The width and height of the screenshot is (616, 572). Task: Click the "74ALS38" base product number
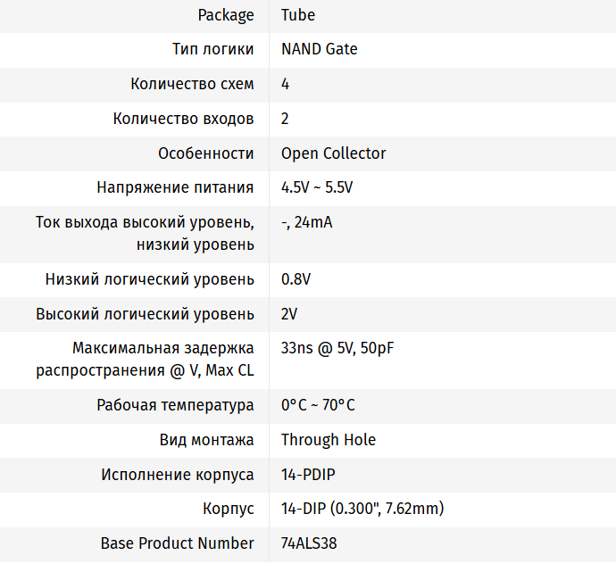[x=309, y=543]
